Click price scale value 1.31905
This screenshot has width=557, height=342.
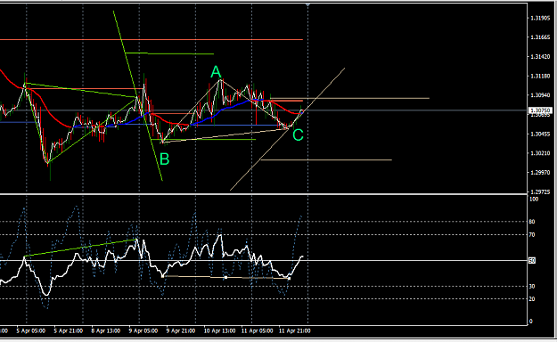click(x=540, y=18)
